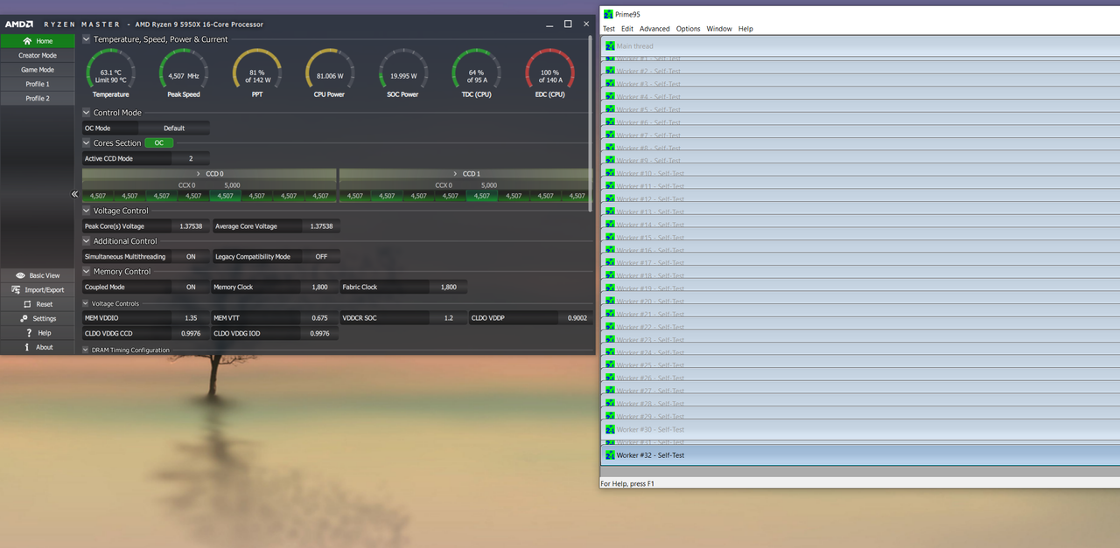
Task: Collapse the Control Mode section chevron
Action: point(86,113)
